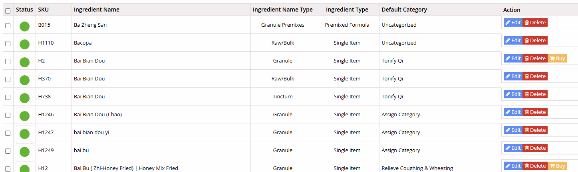Buy the H12 Bai Bu honey fried
Image resolution: width=578 pixels, height=172 pixels.
click(557, 166)
